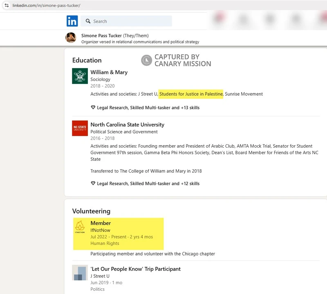Screen dimensions: 327x294
Task: Focus the LinkedIn Search field
Action: (x=126, y=21)
